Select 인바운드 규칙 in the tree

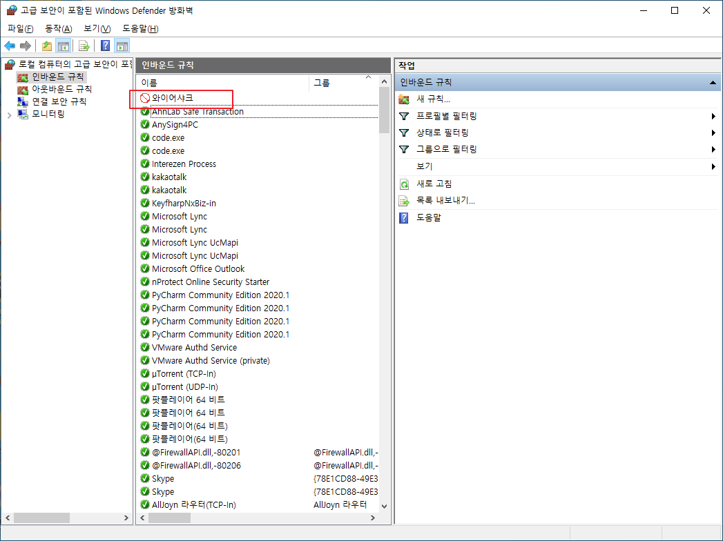tap(57, 77)
